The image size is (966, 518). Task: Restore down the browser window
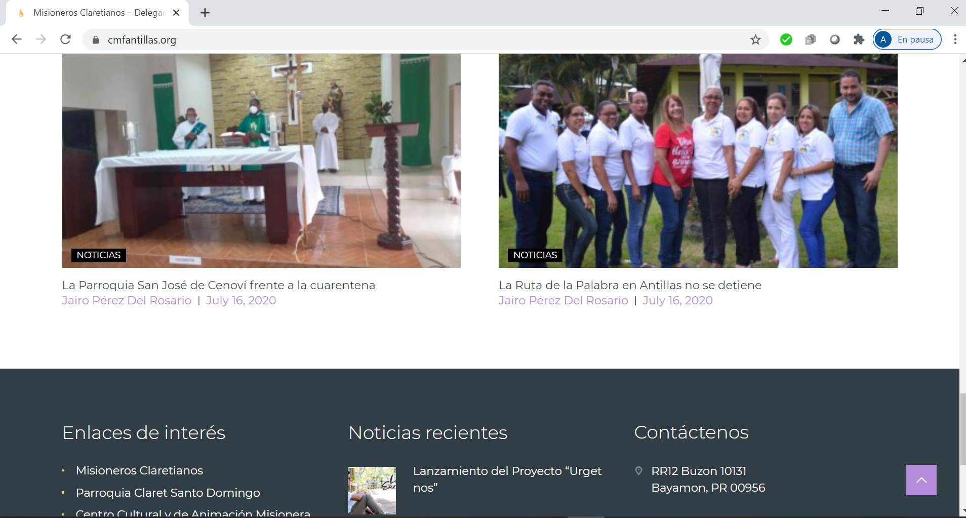[x=919, y=11]
